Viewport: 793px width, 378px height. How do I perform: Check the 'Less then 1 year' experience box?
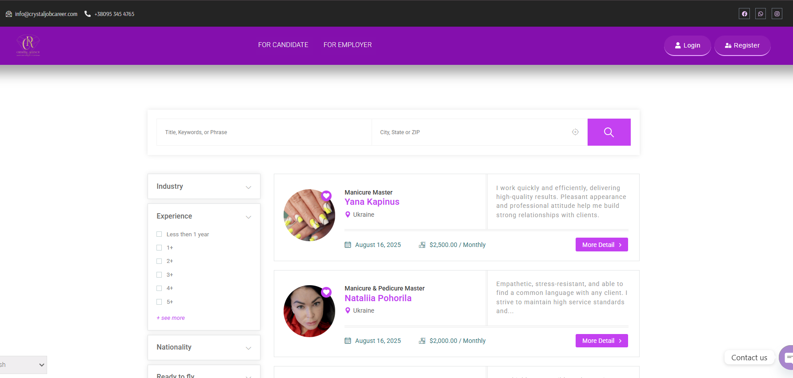[x=159, y=234]
